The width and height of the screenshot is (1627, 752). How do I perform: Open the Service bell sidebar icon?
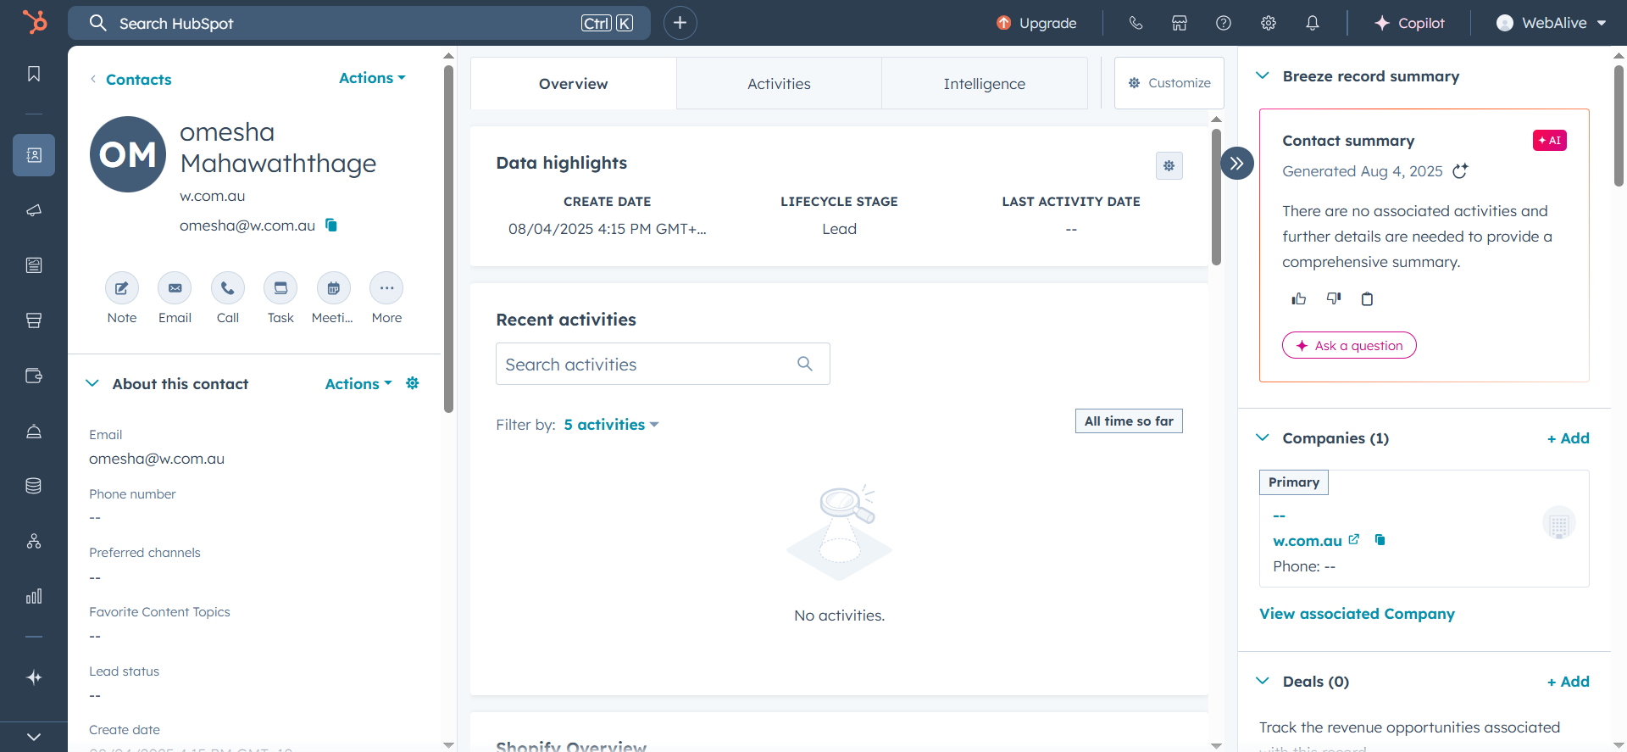tap(34, 431)
